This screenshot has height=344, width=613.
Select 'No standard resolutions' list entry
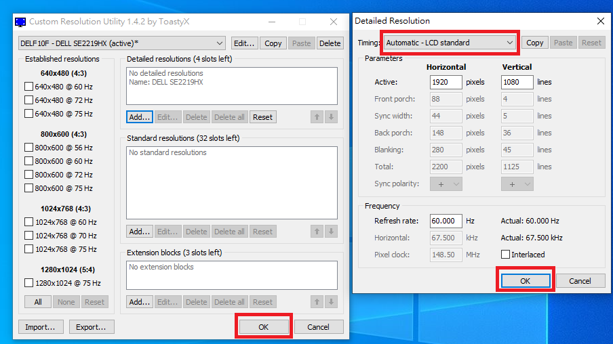pos(167,152)
